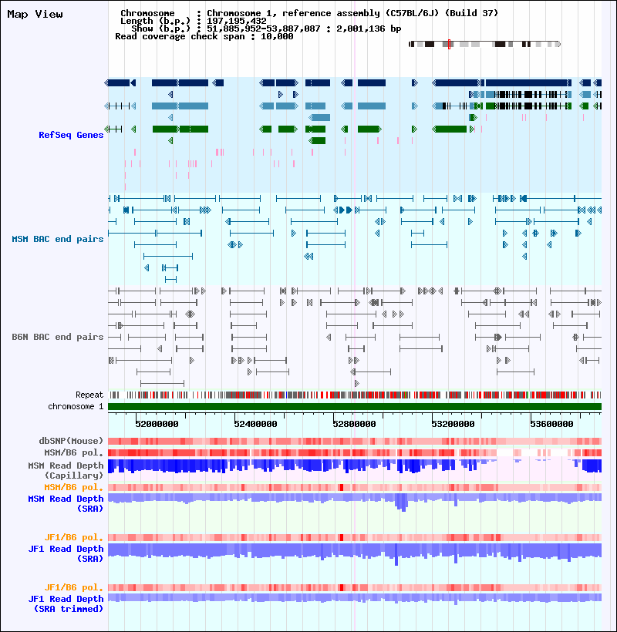Open the RefSeq Genes track label

tap(71, 135)
